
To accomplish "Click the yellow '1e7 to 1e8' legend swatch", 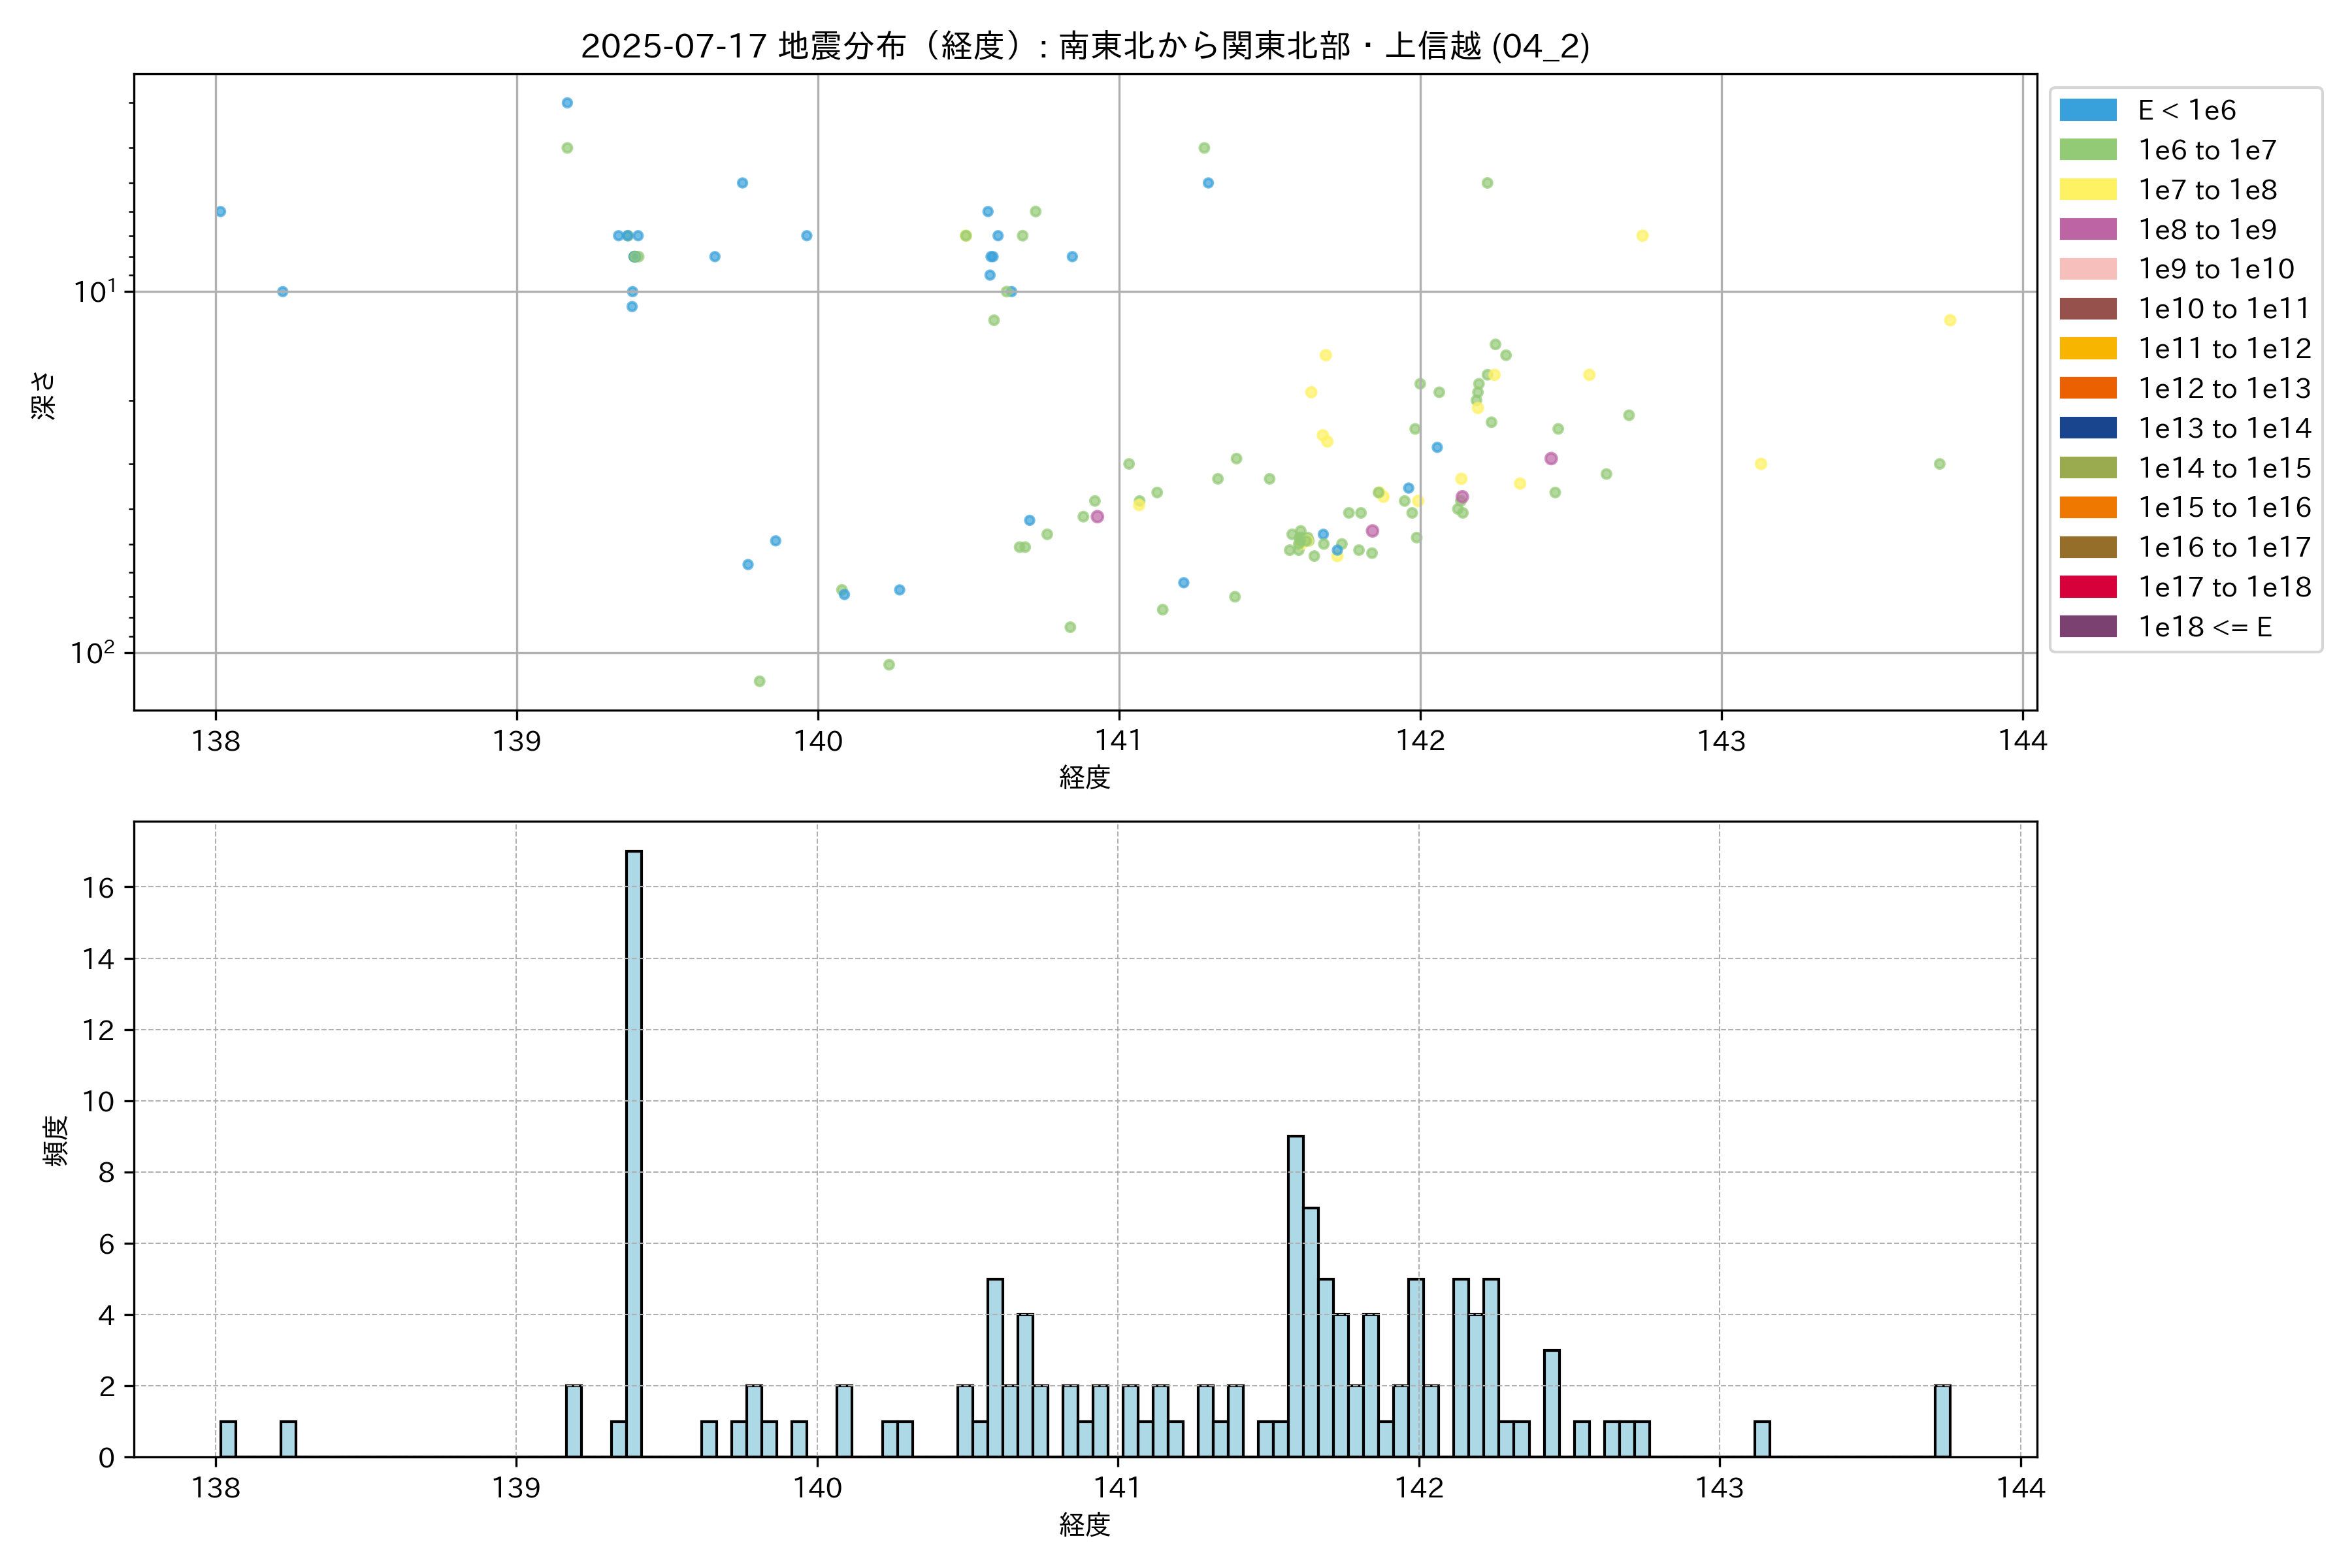I will (x=2087, y=190).
